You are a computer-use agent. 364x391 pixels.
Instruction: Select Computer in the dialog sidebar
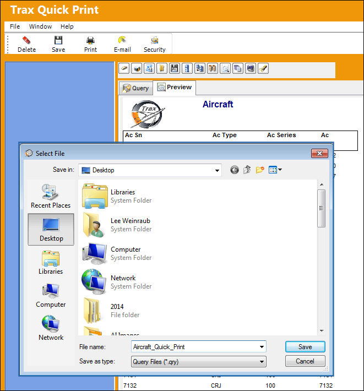[51, 296]
